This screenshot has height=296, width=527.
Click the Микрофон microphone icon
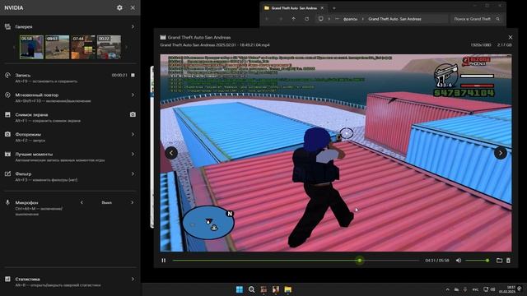(7, 203)
